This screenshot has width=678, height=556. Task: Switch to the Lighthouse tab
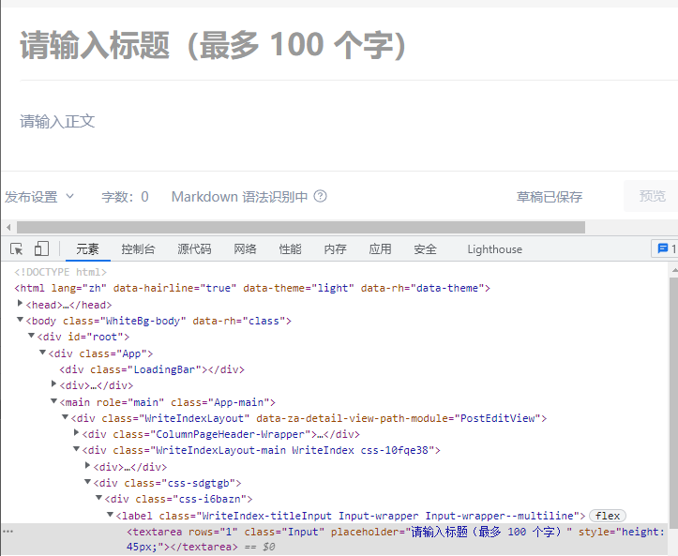point(494,248)
